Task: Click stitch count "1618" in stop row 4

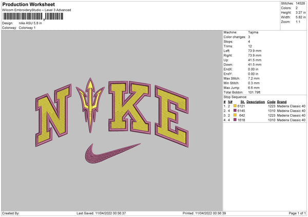Action: click(241, 120)
